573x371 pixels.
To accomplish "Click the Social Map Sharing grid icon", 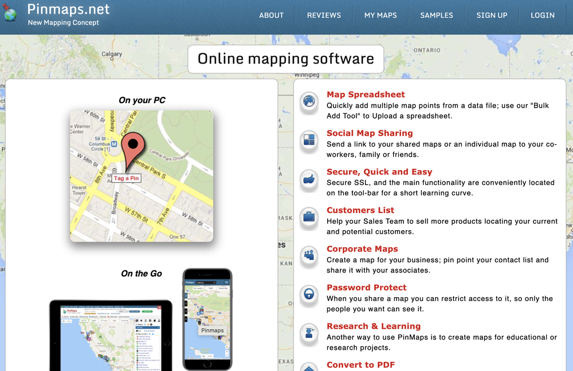I will coord(309,140).
